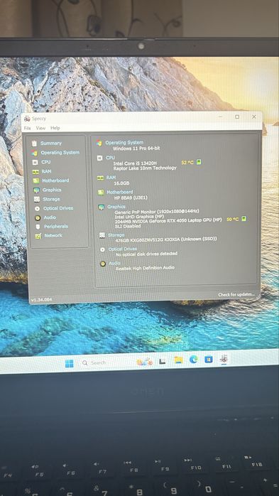Click the CPU chip icon in sidebar
Screen dimensions: 279x496
click(x=35, y=162)
